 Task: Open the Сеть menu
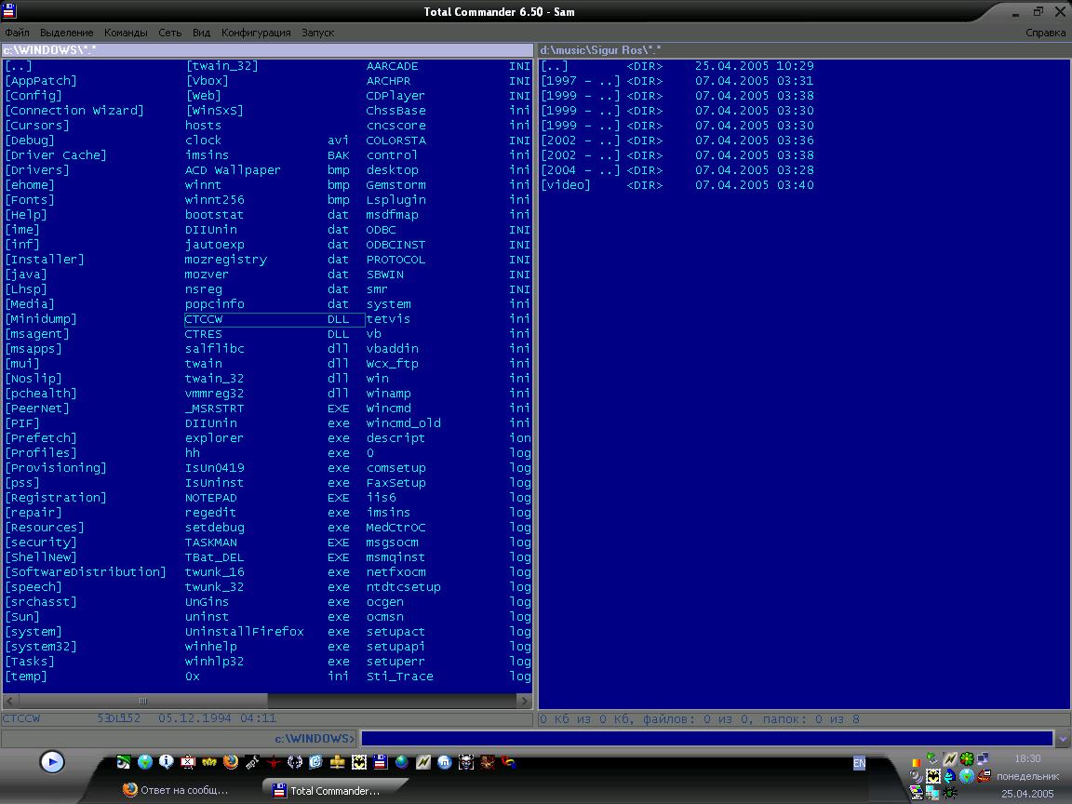pos(170,33)
